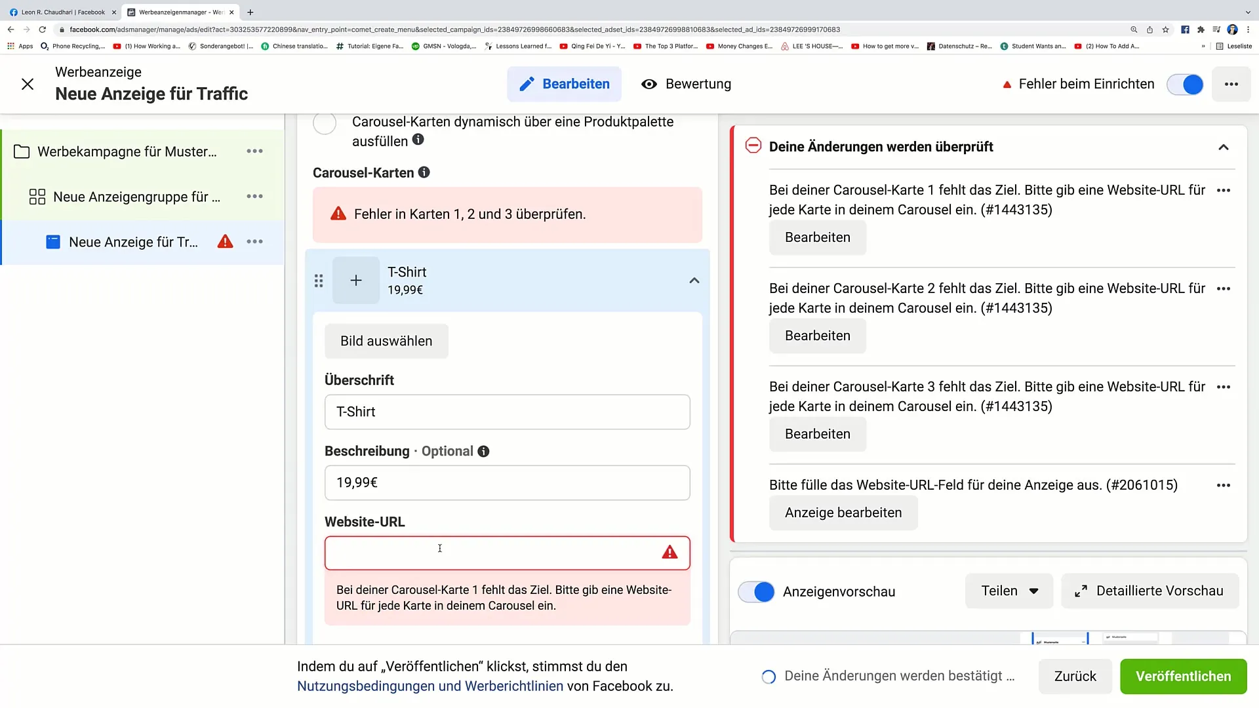Click the warning icon in Fehler in Karten banner

click(x=338, y=214)
